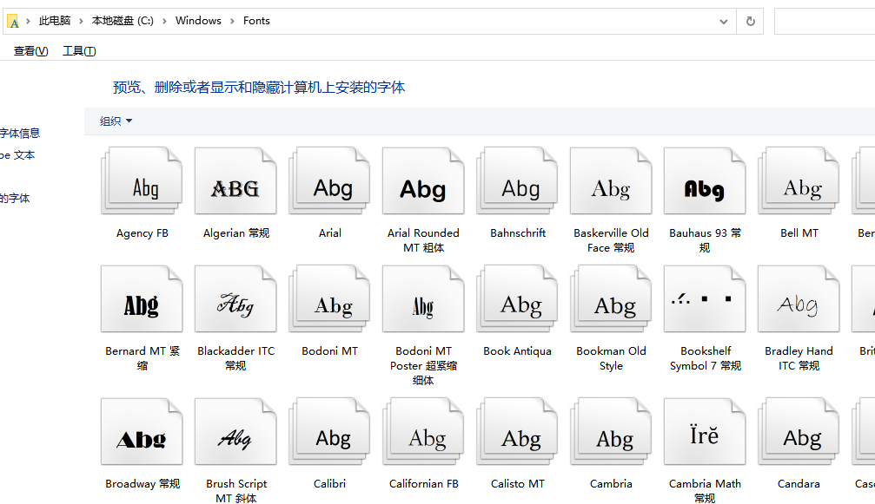875x504 pixels.
Task: Click the sidebar link ending in 的字体
Action: (15, 199)
